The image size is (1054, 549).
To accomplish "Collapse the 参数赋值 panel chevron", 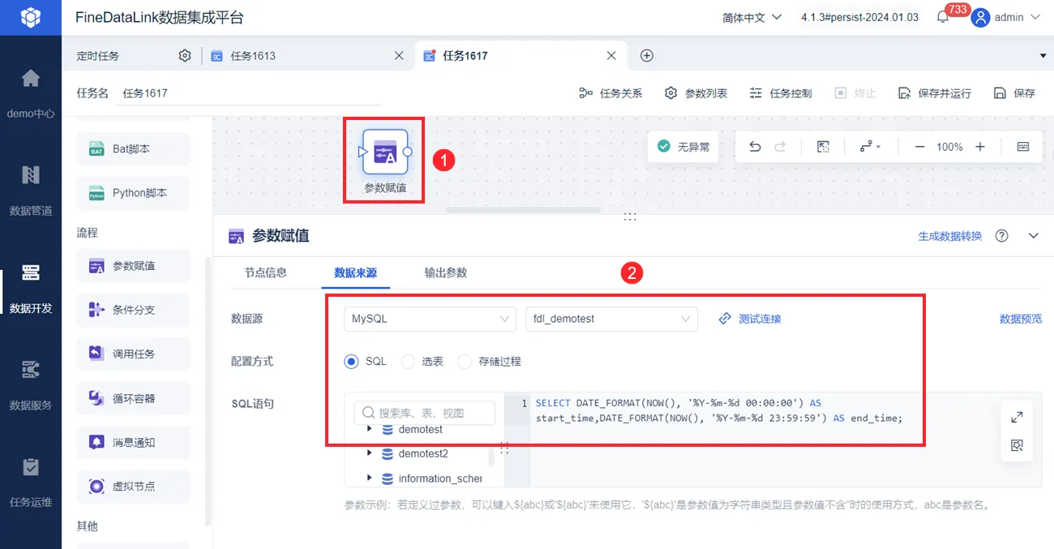I will pyautogui.click(x=1033, y=236).
